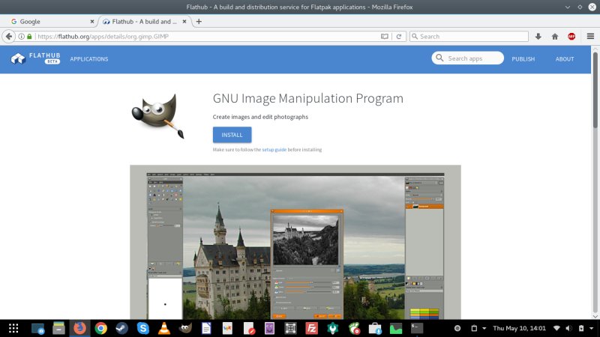The image size is (600, 337).
Task: Click the battery status indicator
Action: [581, 328]
